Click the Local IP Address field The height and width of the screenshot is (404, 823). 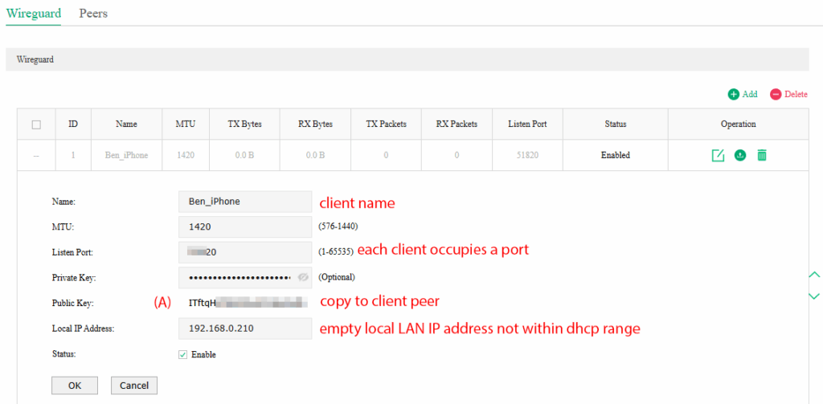pos(244,329)
